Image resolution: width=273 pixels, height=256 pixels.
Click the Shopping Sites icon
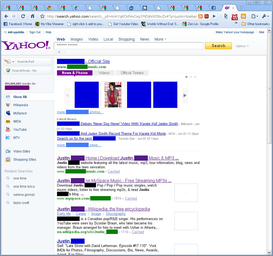pyautogui.click(x=8, y=159)
